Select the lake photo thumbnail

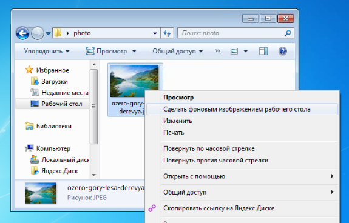[x=134, y=81]
